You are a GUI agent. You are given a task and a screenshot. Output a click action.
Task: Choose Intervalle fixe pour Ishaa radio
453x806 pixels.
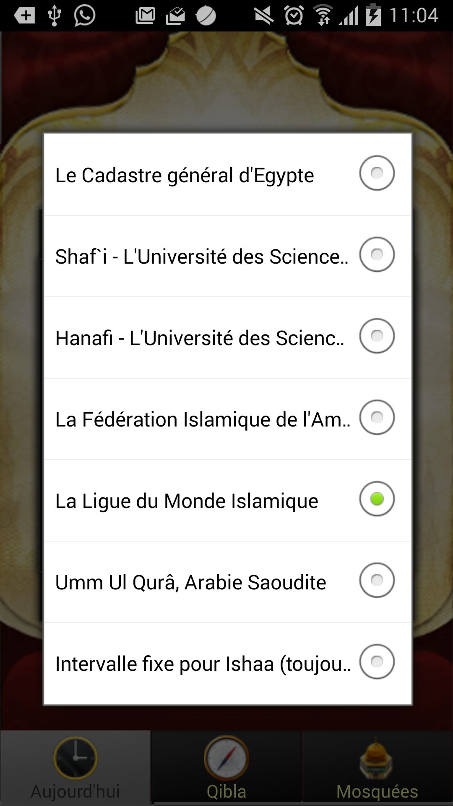coord(377,662)
